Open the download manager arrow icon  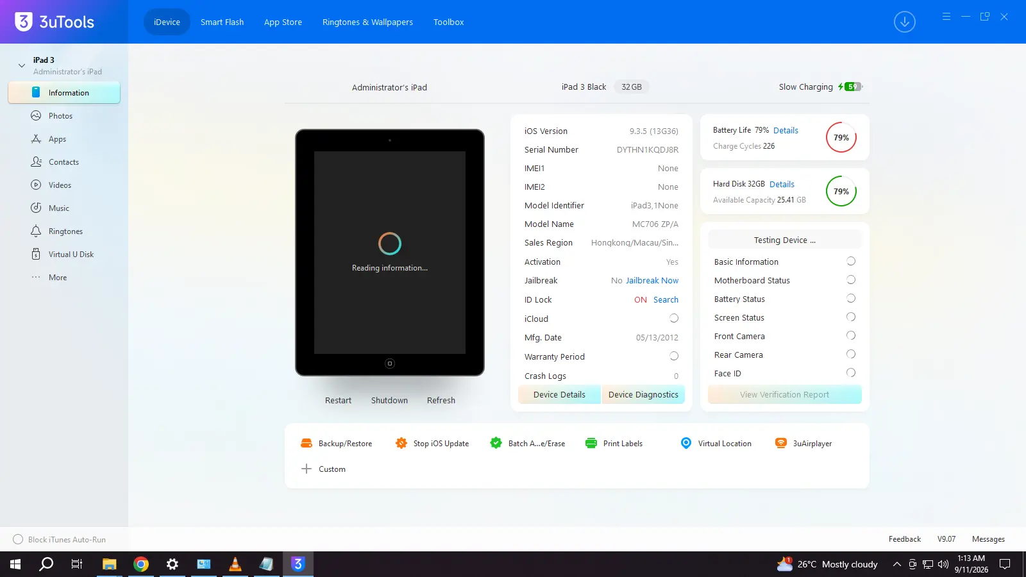click(904, 22)
